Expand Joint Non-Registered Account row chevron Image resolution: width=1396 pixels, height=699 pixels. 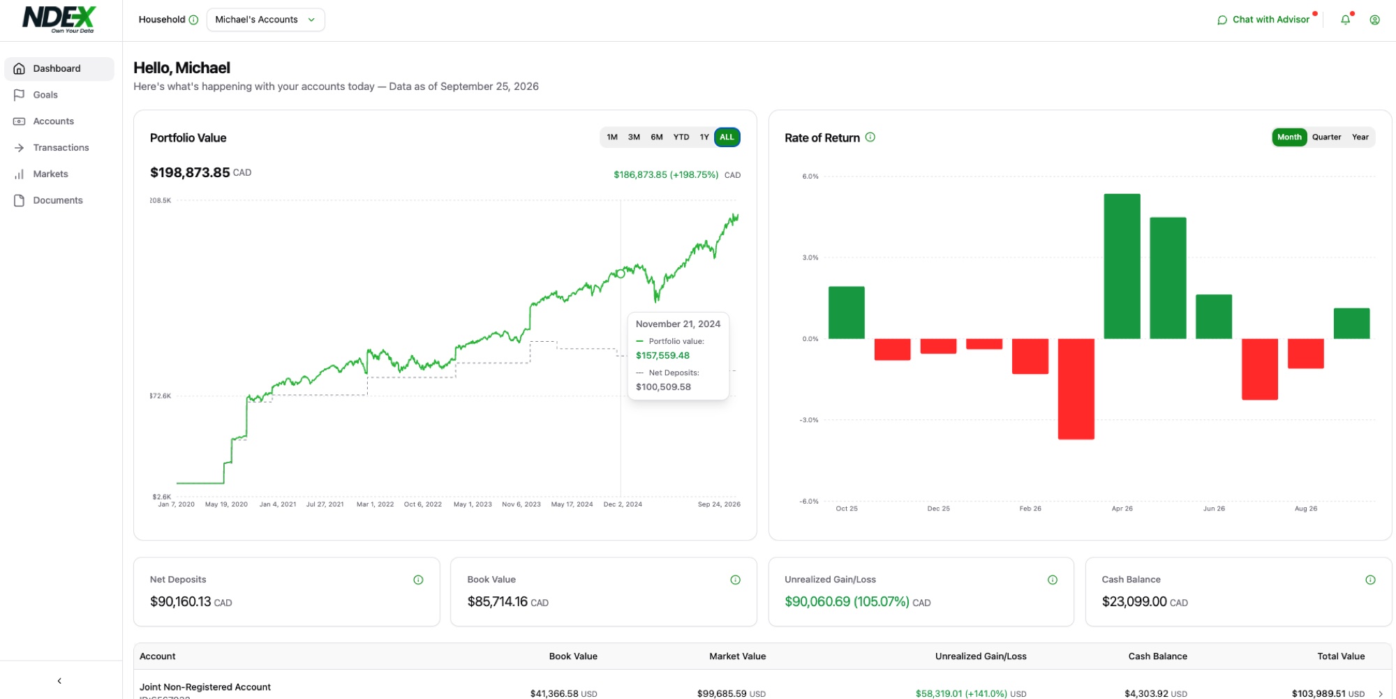coord(1380,693)
